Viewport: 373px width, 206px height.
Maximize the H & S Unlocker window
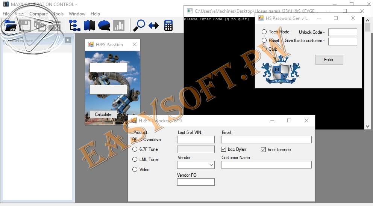[289, 120]
